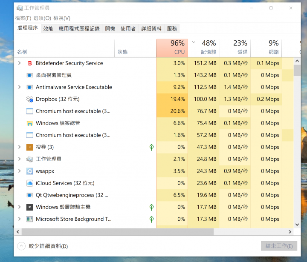Switch to the 詳細資料 tab
The width and height of the screenshot is (307, 262).
pos(151,28)
